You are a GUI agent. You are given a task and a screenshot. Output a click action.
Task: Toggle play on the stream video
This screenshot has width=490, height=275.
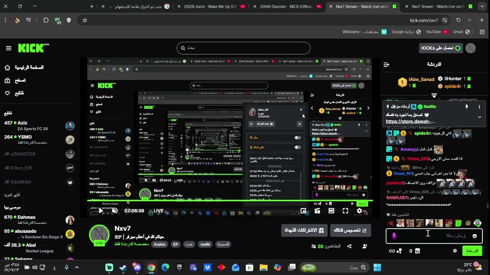(101, 211)
